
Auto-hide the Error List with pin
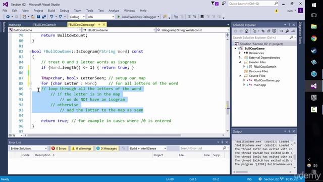[x=222, y=142]
